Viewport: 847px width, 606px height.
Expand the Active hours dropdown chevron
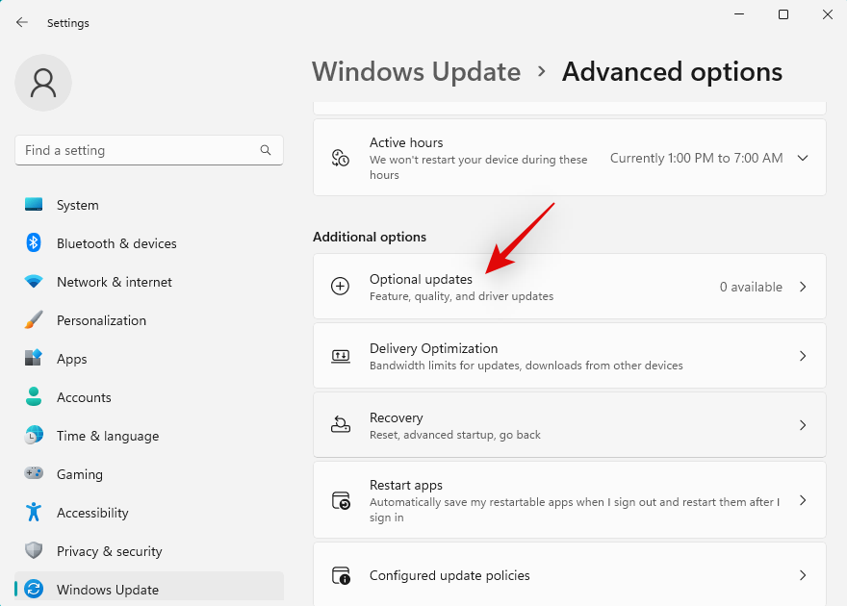803,158
